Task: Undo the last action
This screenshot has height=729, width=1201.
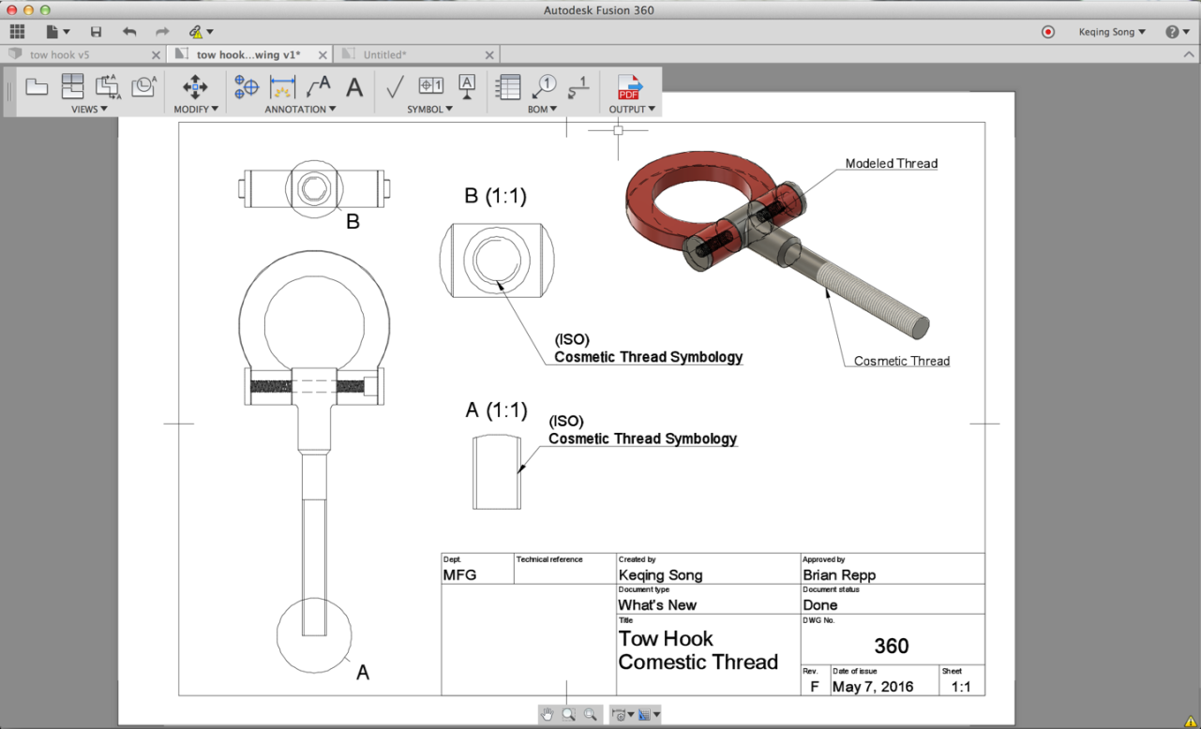Action: [129, 32]
